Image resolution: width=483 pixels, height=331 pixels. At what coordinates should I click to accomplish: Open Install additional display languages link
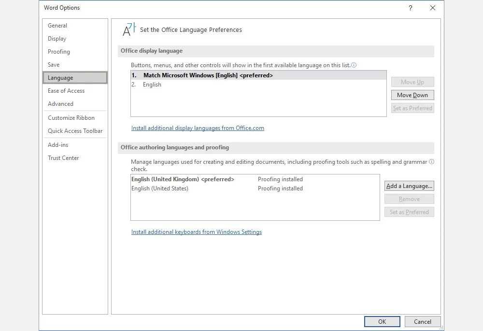click(x=198, y=128)
